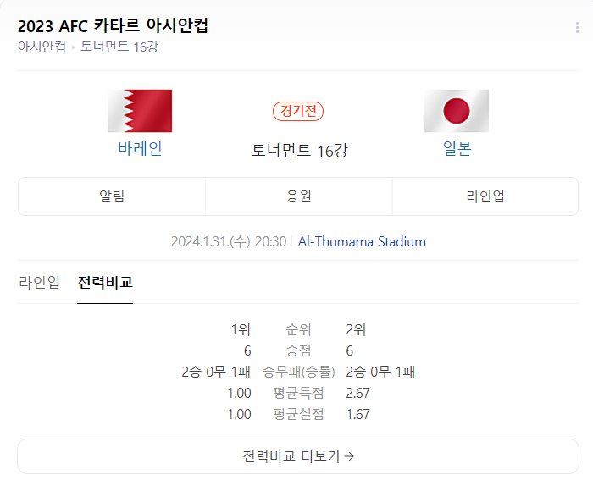Switch to the 라인업 tab
The width and height of the screenshot is (593, 491).
[x=40, y=282]
